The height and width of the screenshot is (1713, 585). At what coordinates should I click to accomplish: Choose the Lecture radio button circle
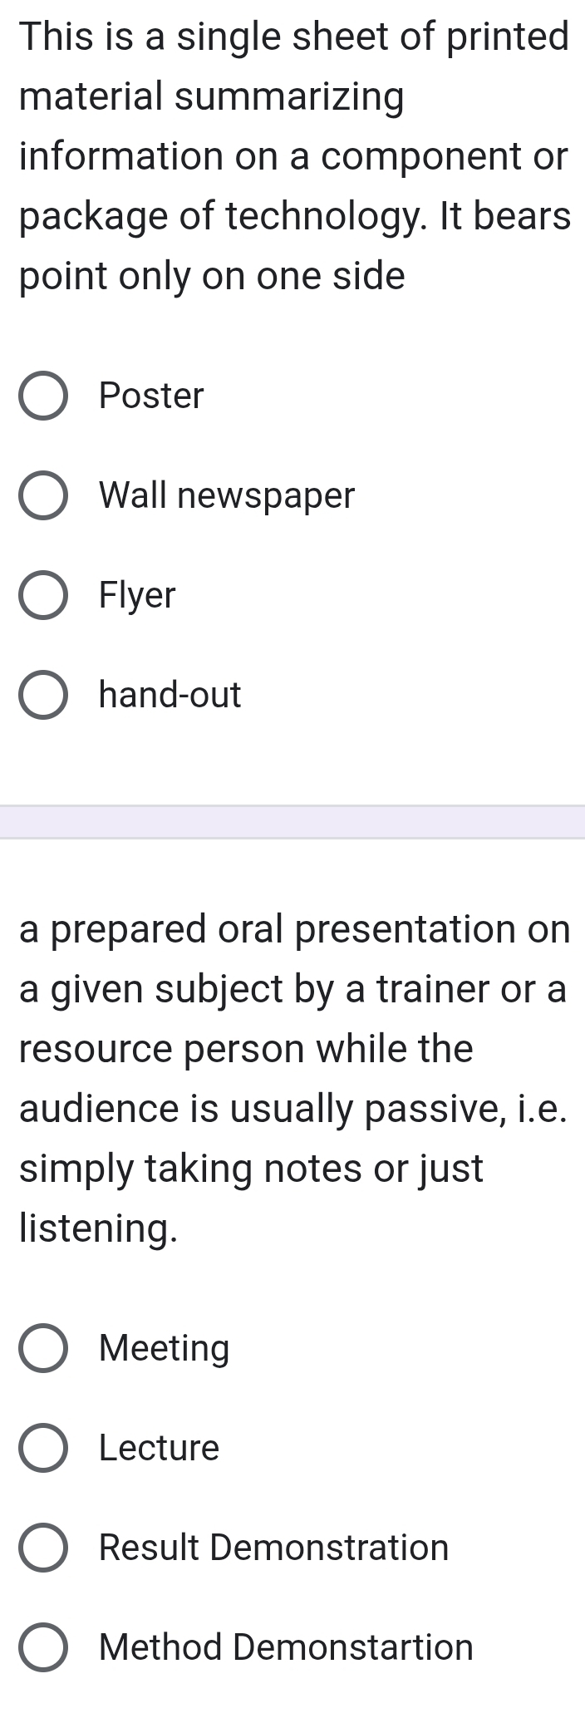tap(43, 1448)
